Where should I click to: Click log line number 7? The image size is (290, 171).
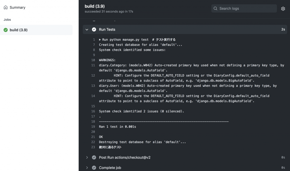[94, 45]
